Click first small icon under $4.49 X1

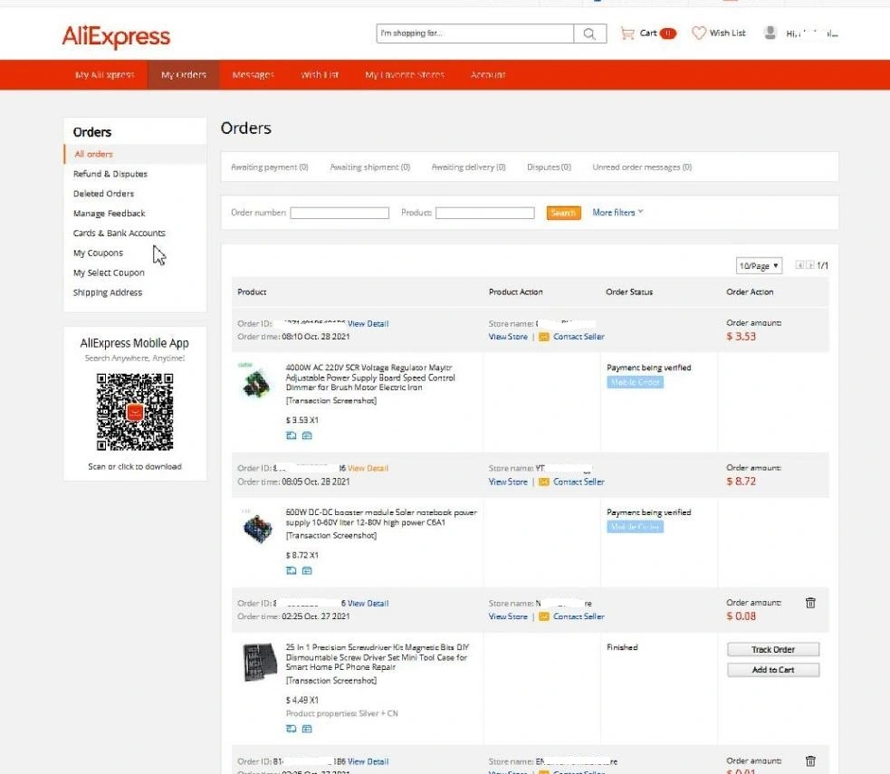coord(292,729)
